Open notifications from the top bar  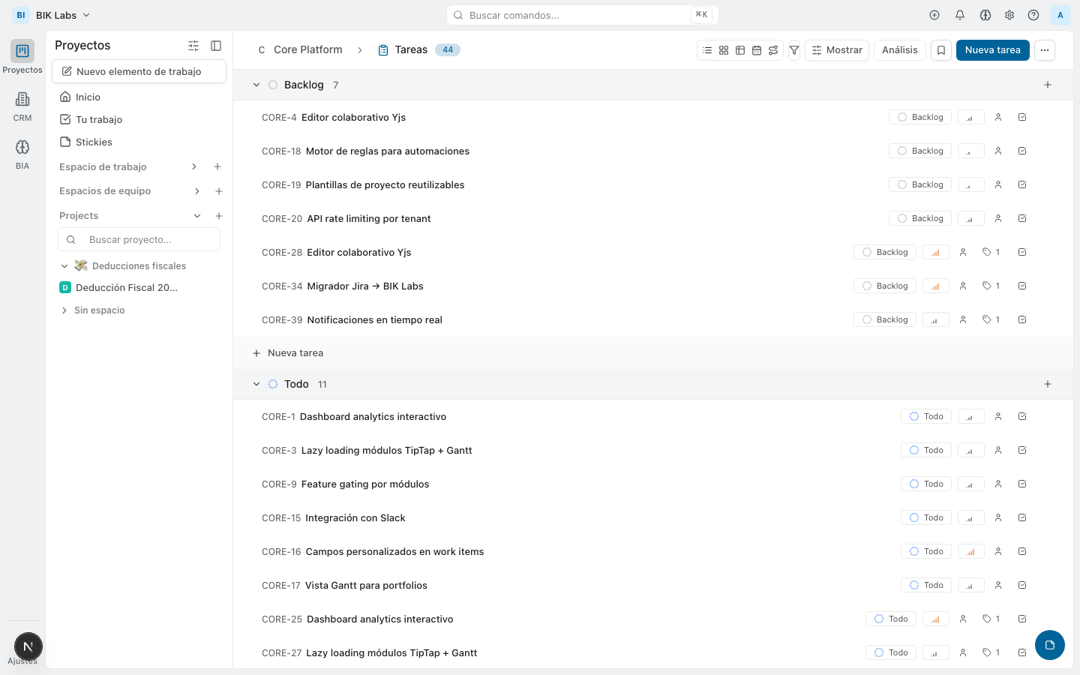coord(960,14)
